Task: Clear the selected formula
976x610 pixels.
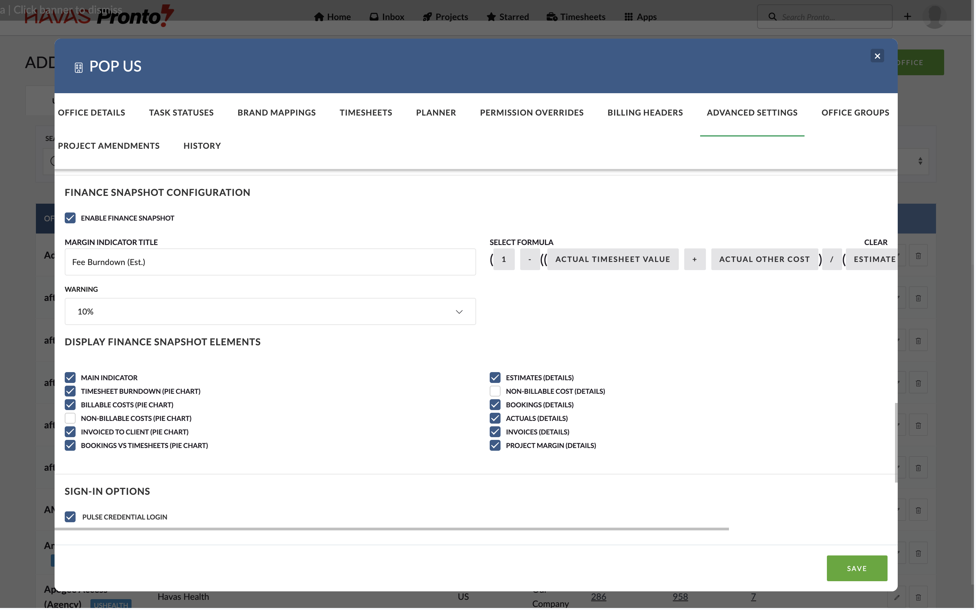Action: 876,242
